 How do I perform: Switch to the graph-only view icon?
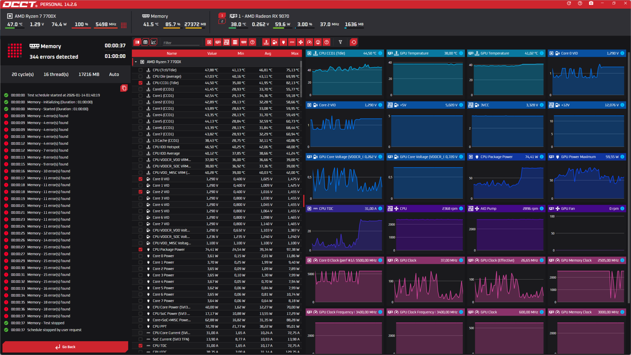click(153, 42)
